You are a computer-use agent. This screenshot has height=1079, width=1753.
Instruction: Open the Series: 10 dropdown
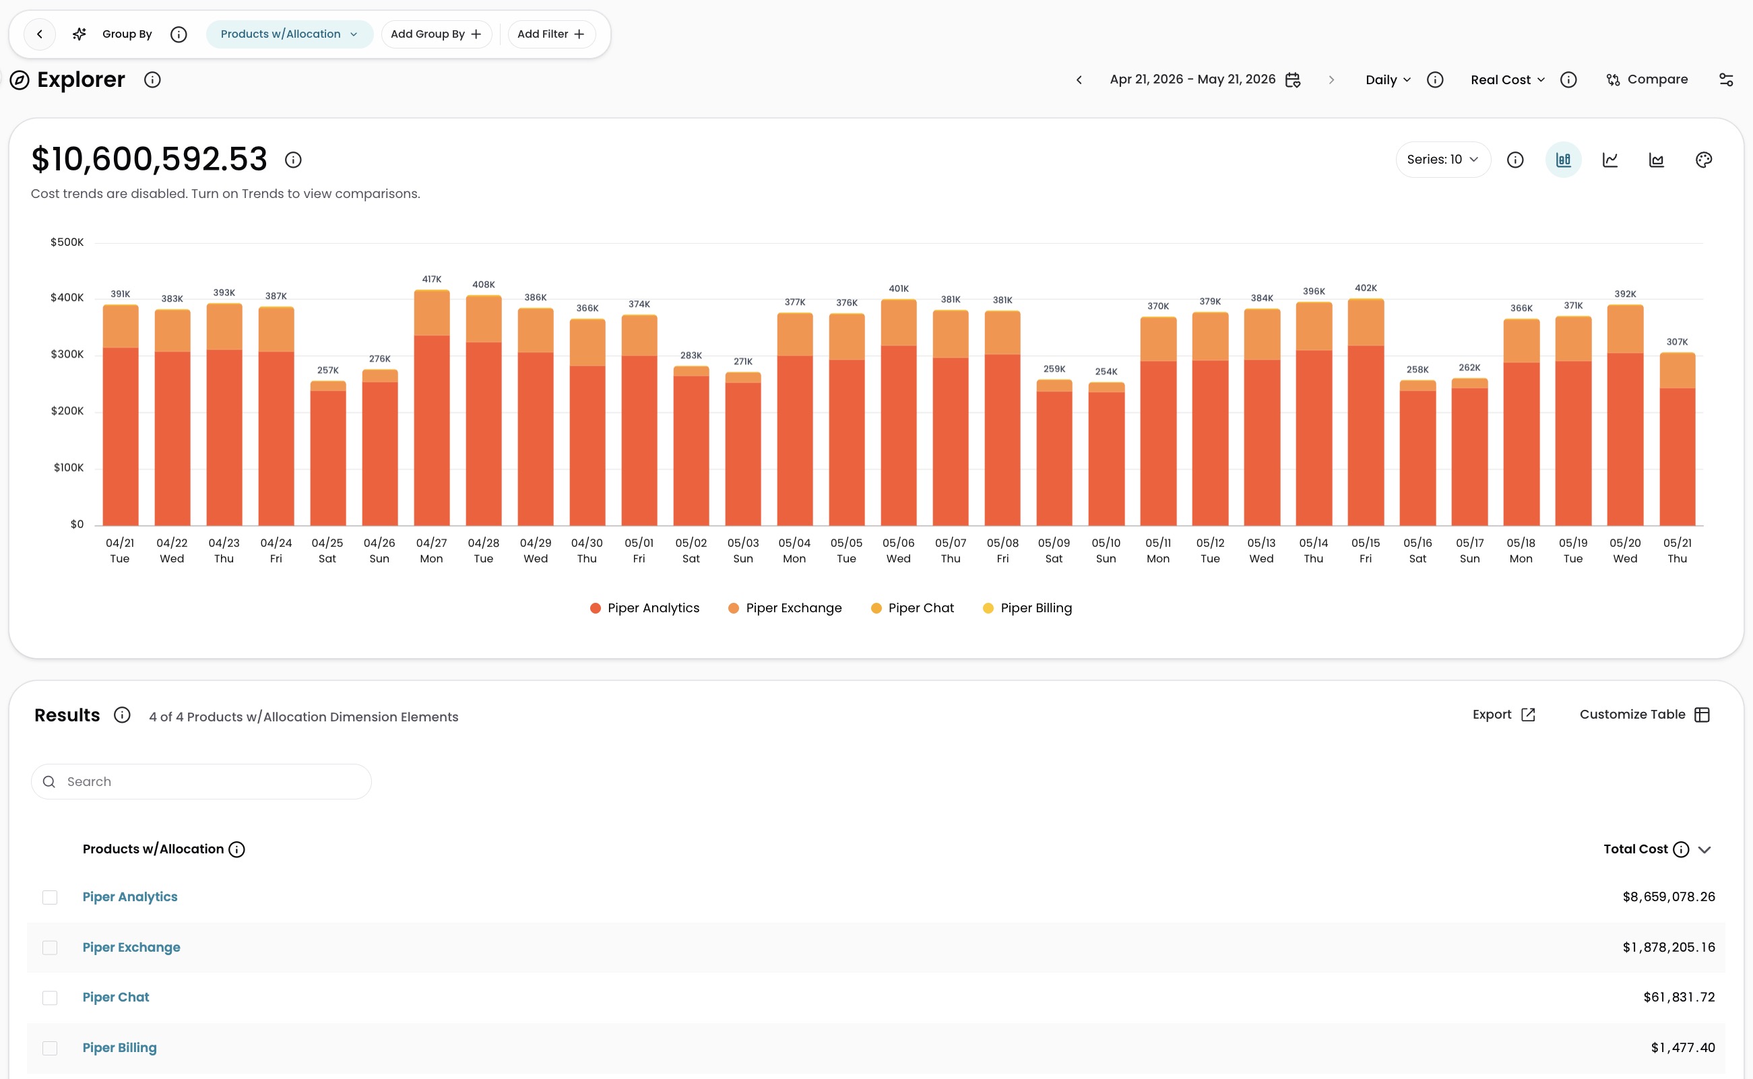pyautogui.click(x=1442, y=160)
